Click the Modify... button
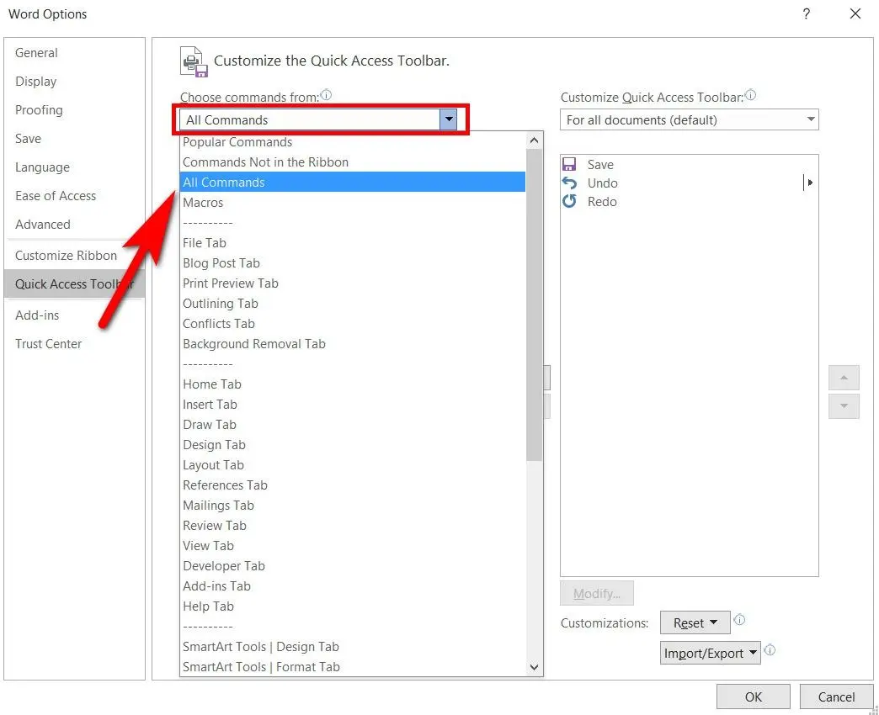This screenshot has height=715, width=879. (596, 594)
